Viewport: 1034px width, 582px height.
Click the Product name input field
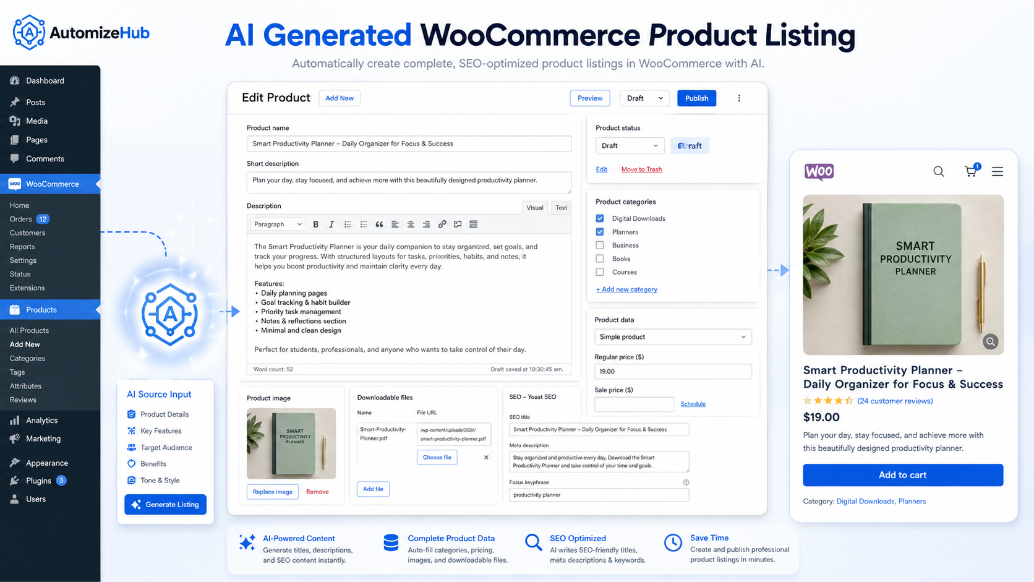tap(409, 143)
